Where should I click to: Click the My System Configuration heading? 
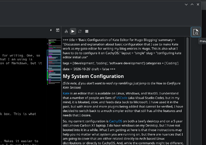(x=93, y=76)
